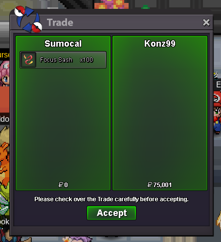Click the trade warning message text
The height and width of the screenshot is (242, 221).
(111, 199)
